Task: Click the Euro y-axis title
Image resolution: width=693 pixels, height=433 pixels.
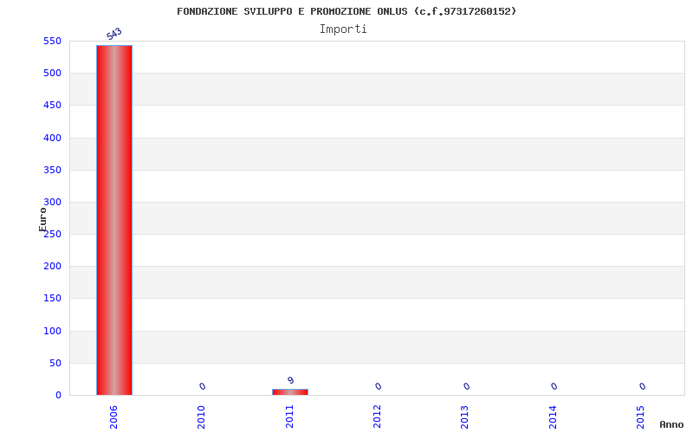Action: pyautogui.click(x=42, y=220)
